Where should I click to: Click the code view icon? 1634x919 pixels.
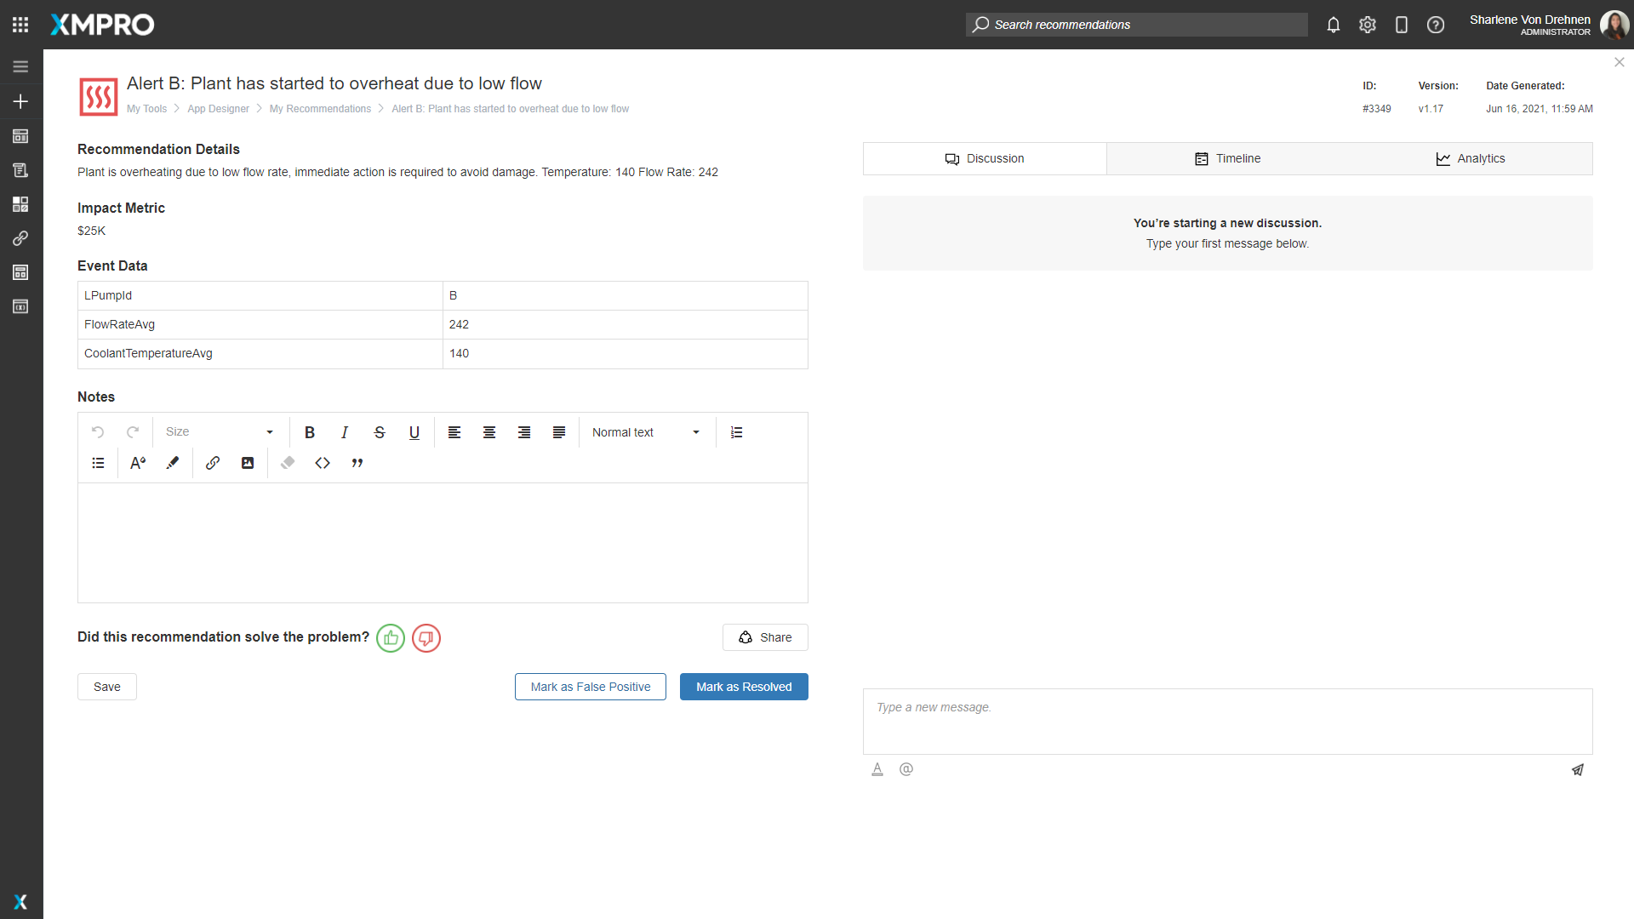(323, 463)
